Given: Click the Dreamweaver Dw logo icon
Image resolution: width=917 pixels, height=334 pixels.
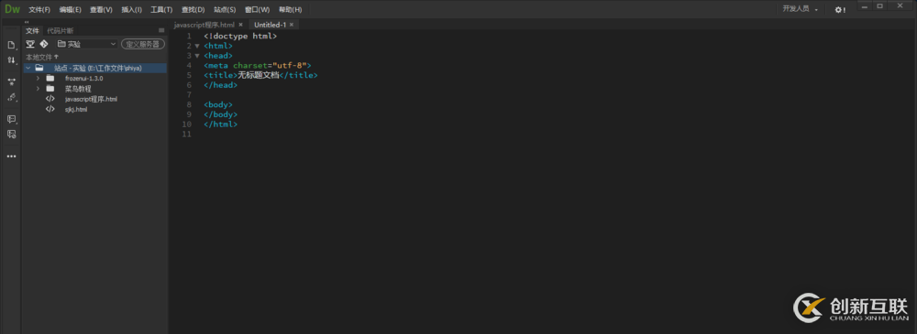Looking at the screenshot, I should coord(12,9).
